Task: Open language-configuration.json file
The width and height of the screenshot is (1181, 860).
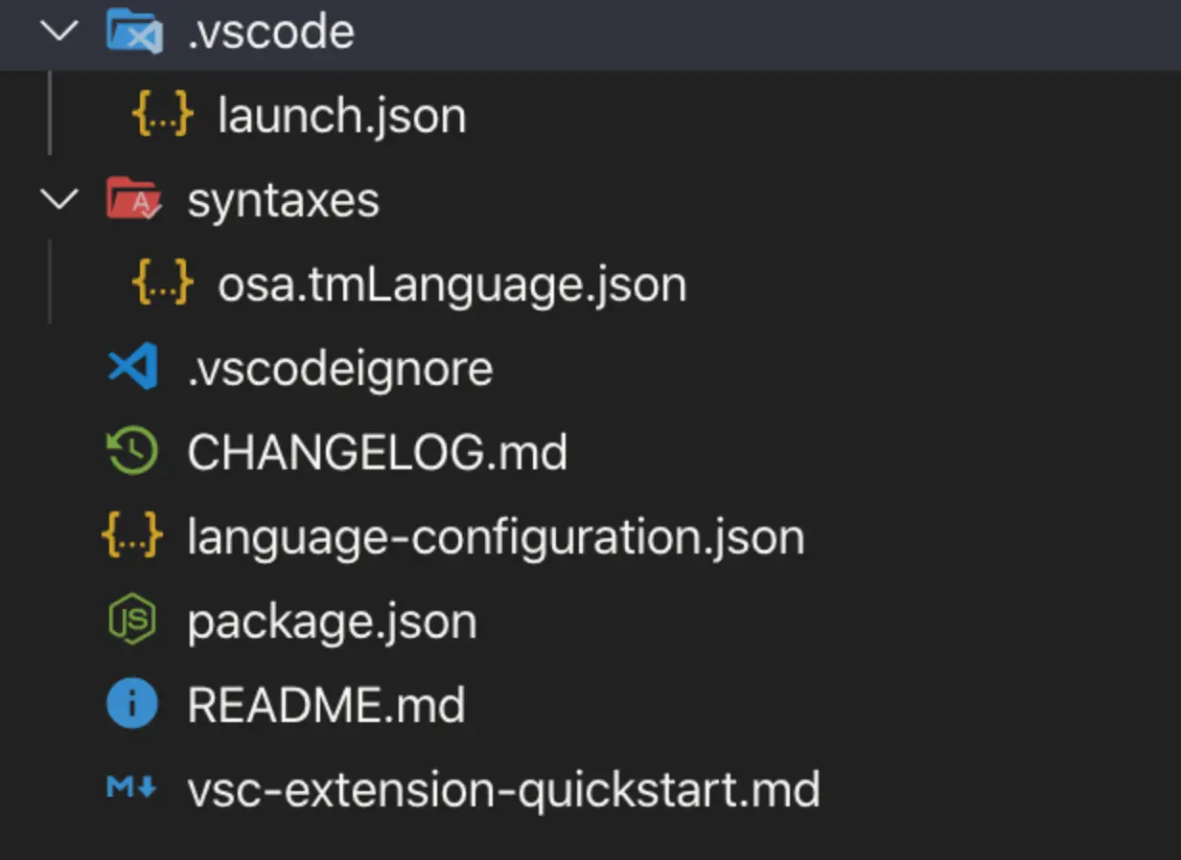Action: click(496, 537)
